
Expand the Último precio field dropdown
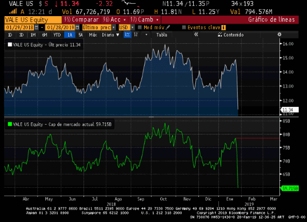[x=114, y=27]
